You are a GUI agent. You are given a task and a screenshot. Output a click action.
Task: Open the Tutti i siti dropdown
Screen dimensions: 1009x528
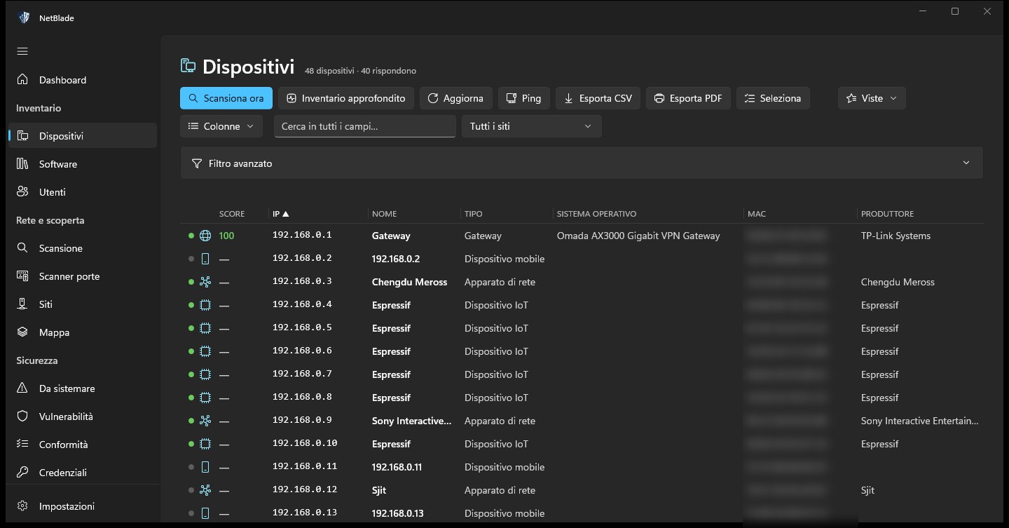pos(531,126)
